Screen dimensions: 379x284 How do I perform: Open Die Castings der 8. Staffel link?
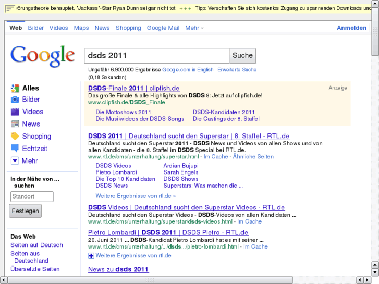(x=226, y=119)
